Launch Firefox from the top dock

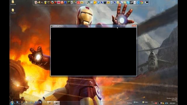52,2
